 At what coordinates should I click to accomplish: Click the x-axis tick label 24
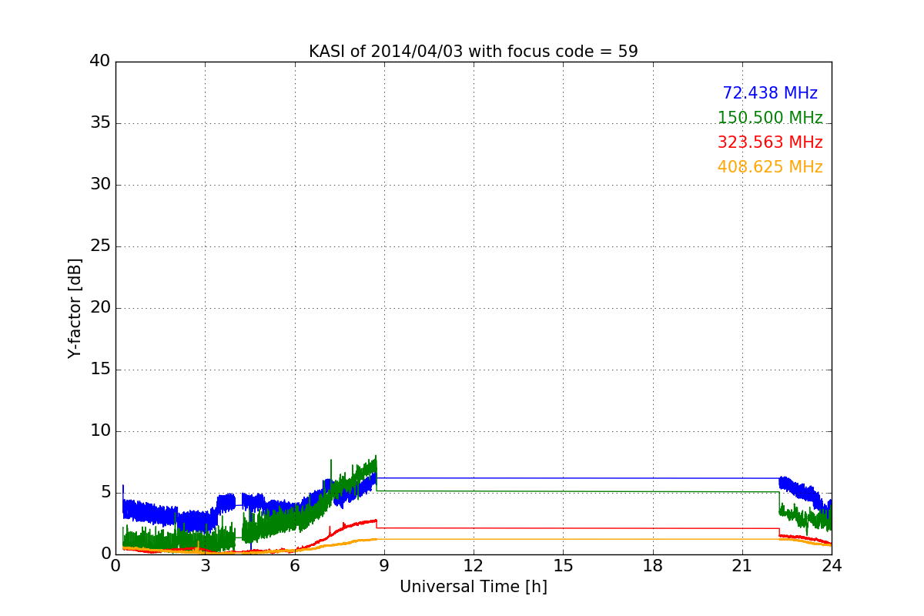point(832,566)
